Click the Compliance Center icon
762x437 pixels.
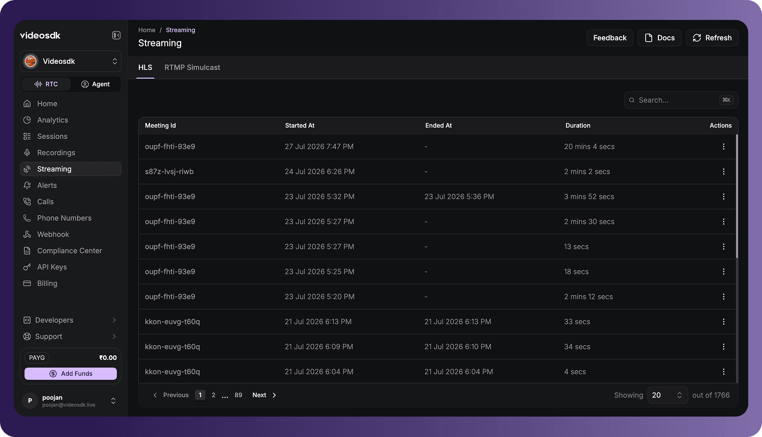[27, 251]
